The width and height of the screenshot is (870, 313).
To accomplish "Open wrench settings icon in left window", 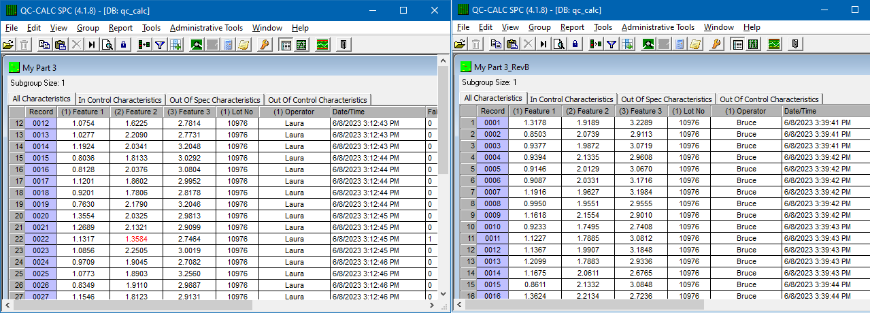I will [265, 44].
